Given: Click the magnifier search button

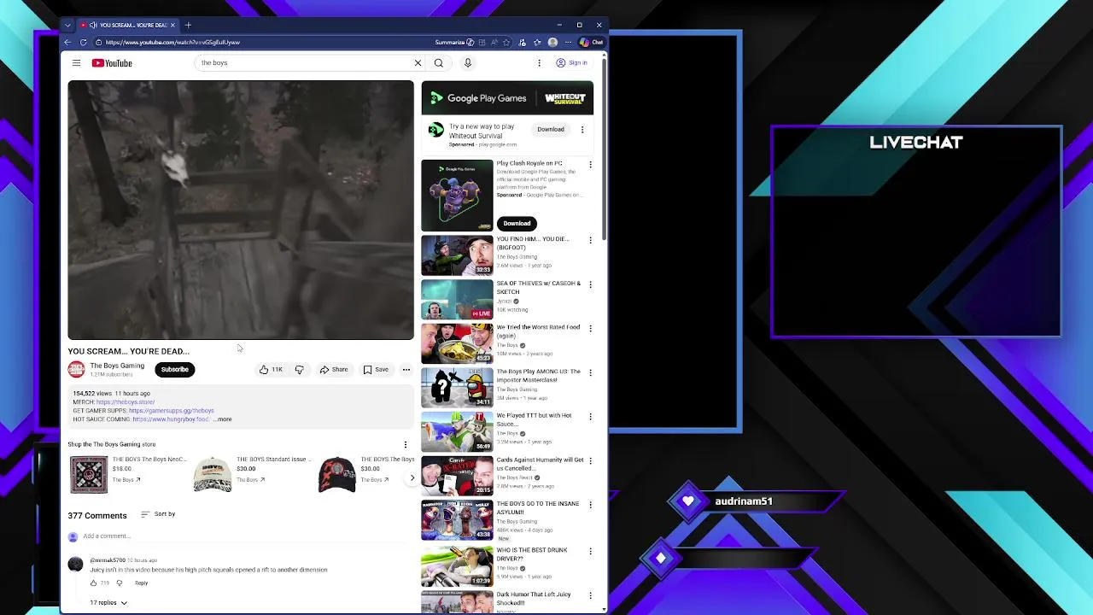Looking at the screenshot, I should pos(439,63).
